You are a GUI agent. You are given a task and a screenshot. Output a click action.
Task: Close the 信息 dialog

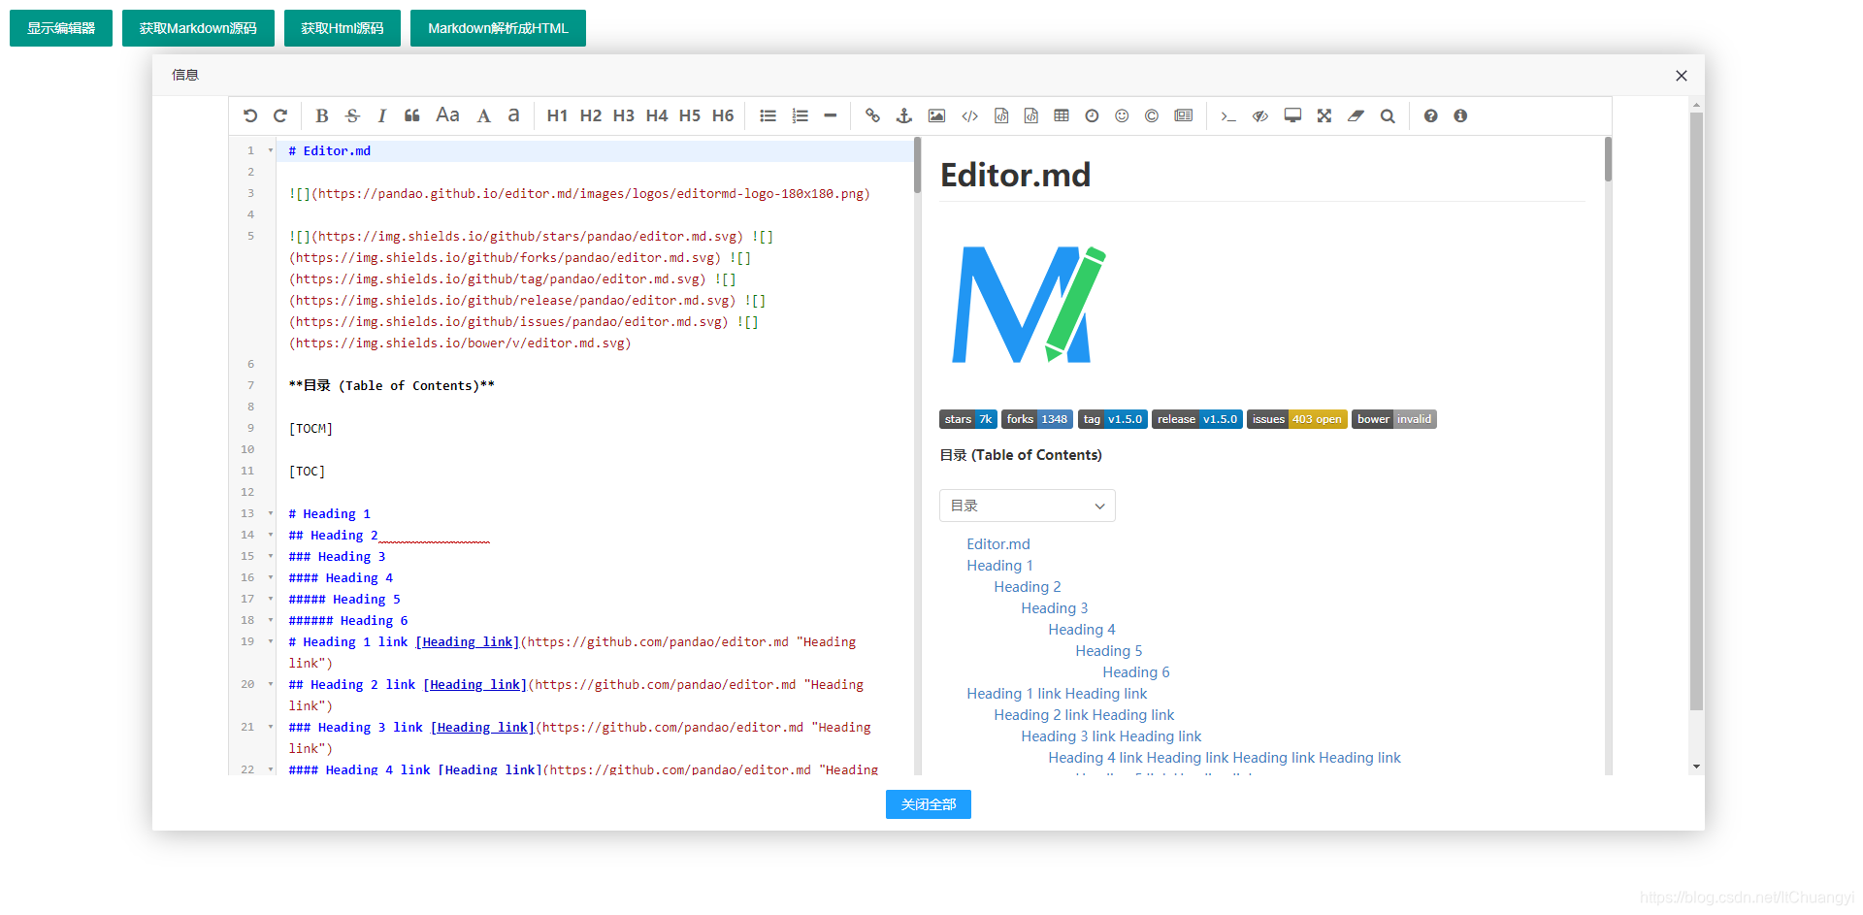tap(1682, 76)
